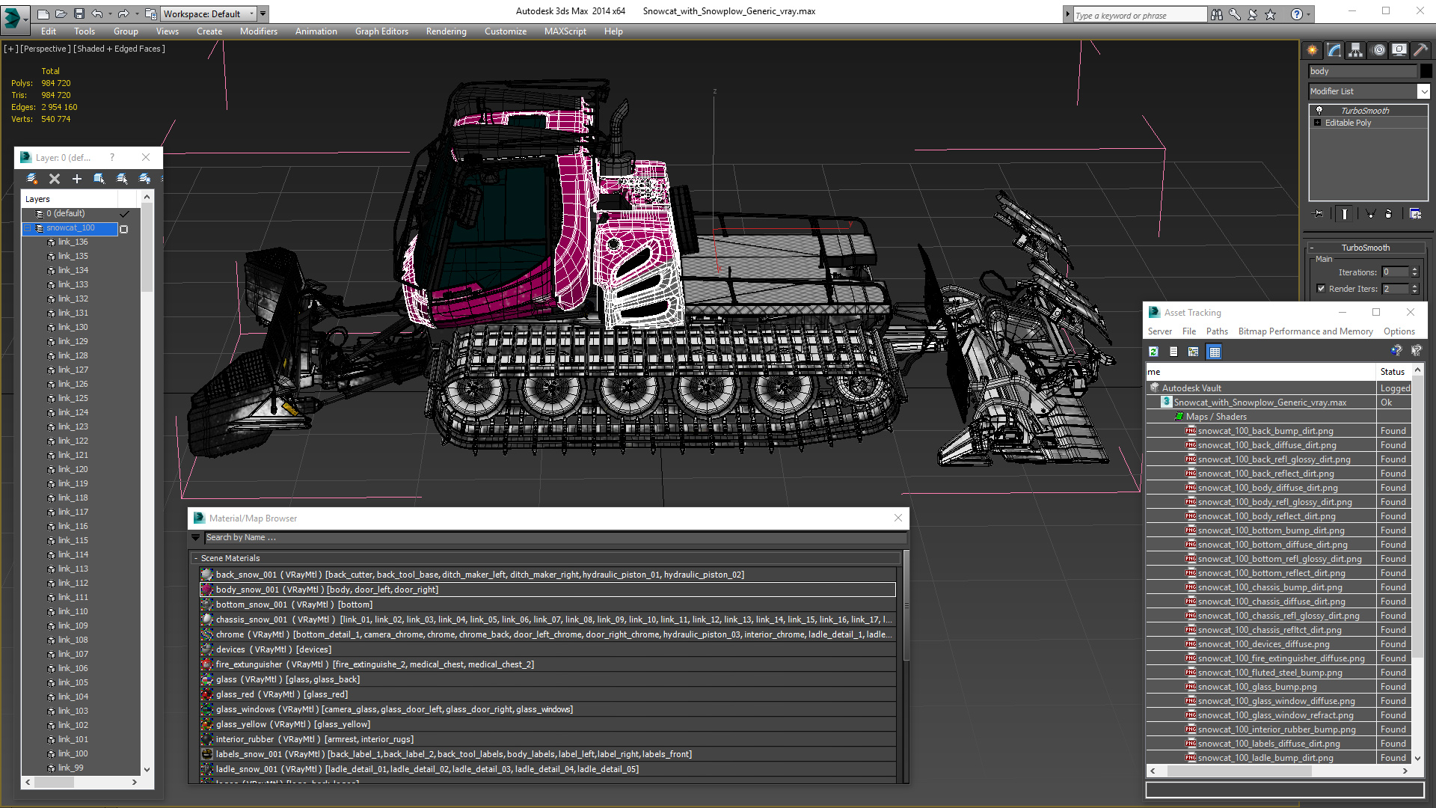Toggle TurboSmooth modifier lightbulb
1436x808 pixels.
(1319, 111)
